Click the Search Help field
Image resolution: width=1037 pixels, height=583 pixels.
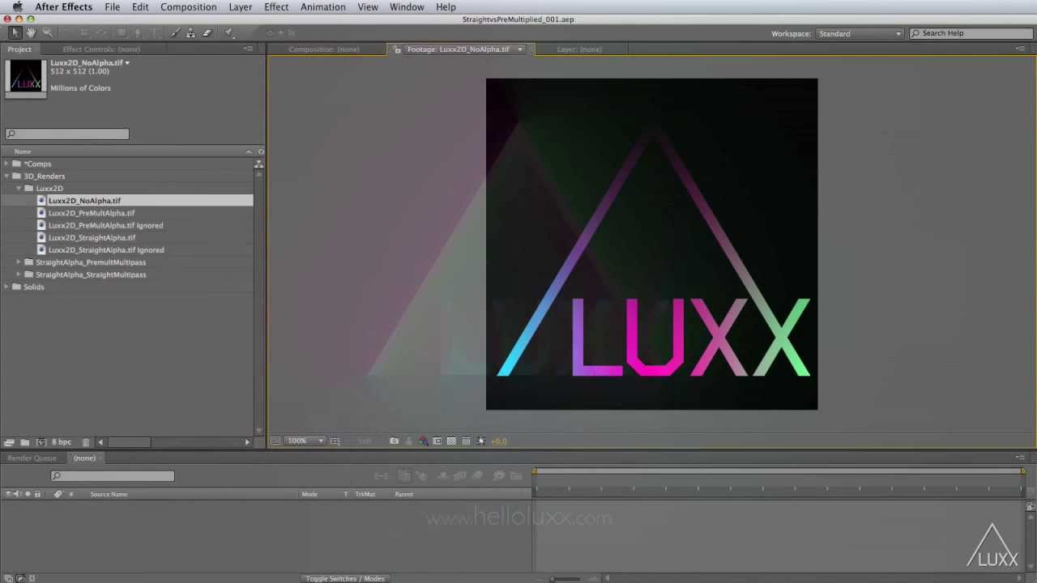coord(970,33)
